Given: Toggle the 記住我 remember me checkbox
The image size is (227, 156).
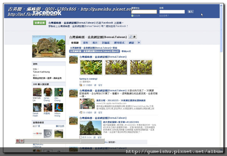Looking at the screenshot, I should pos(132,15).
